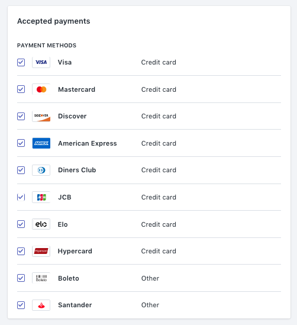The width and height of the screenshot is (297, 325).
Task: Uncheck the Mastercard payment checkbox
Action: [x=21, y=89]
